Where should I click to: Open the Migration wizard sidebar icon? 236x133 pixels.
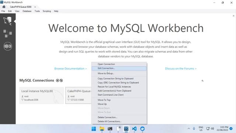(8, 46)
